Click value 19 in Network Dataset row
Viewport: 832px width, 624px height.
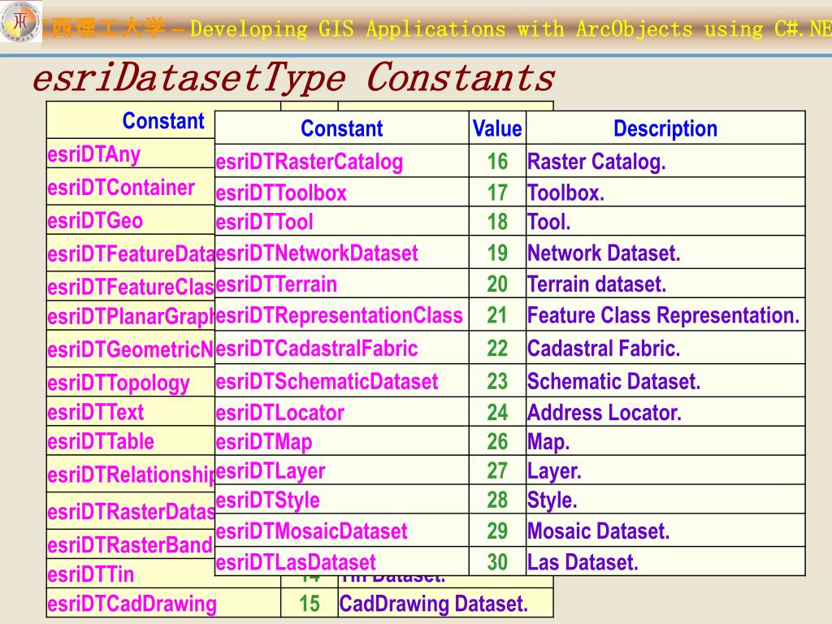click(497, 253)
